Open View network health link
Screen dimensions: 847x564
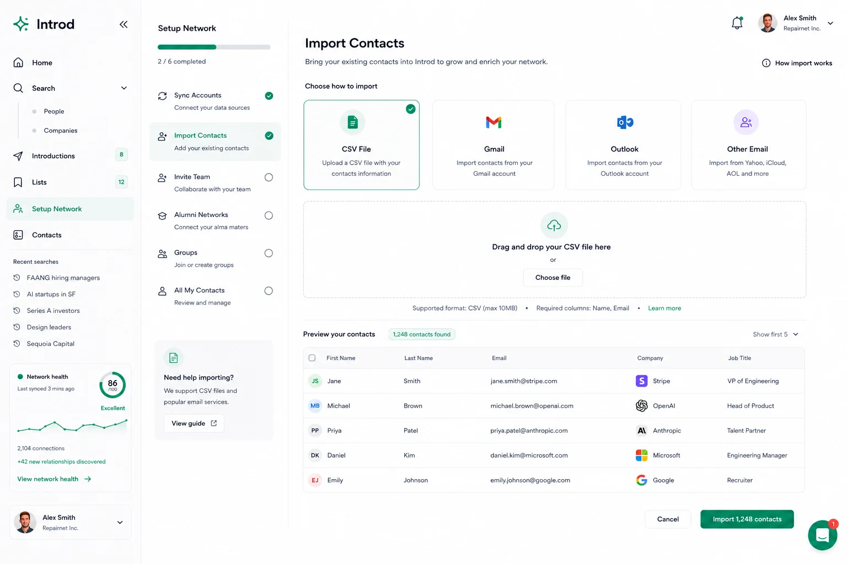pyautogui.click(x=54, y=479)
